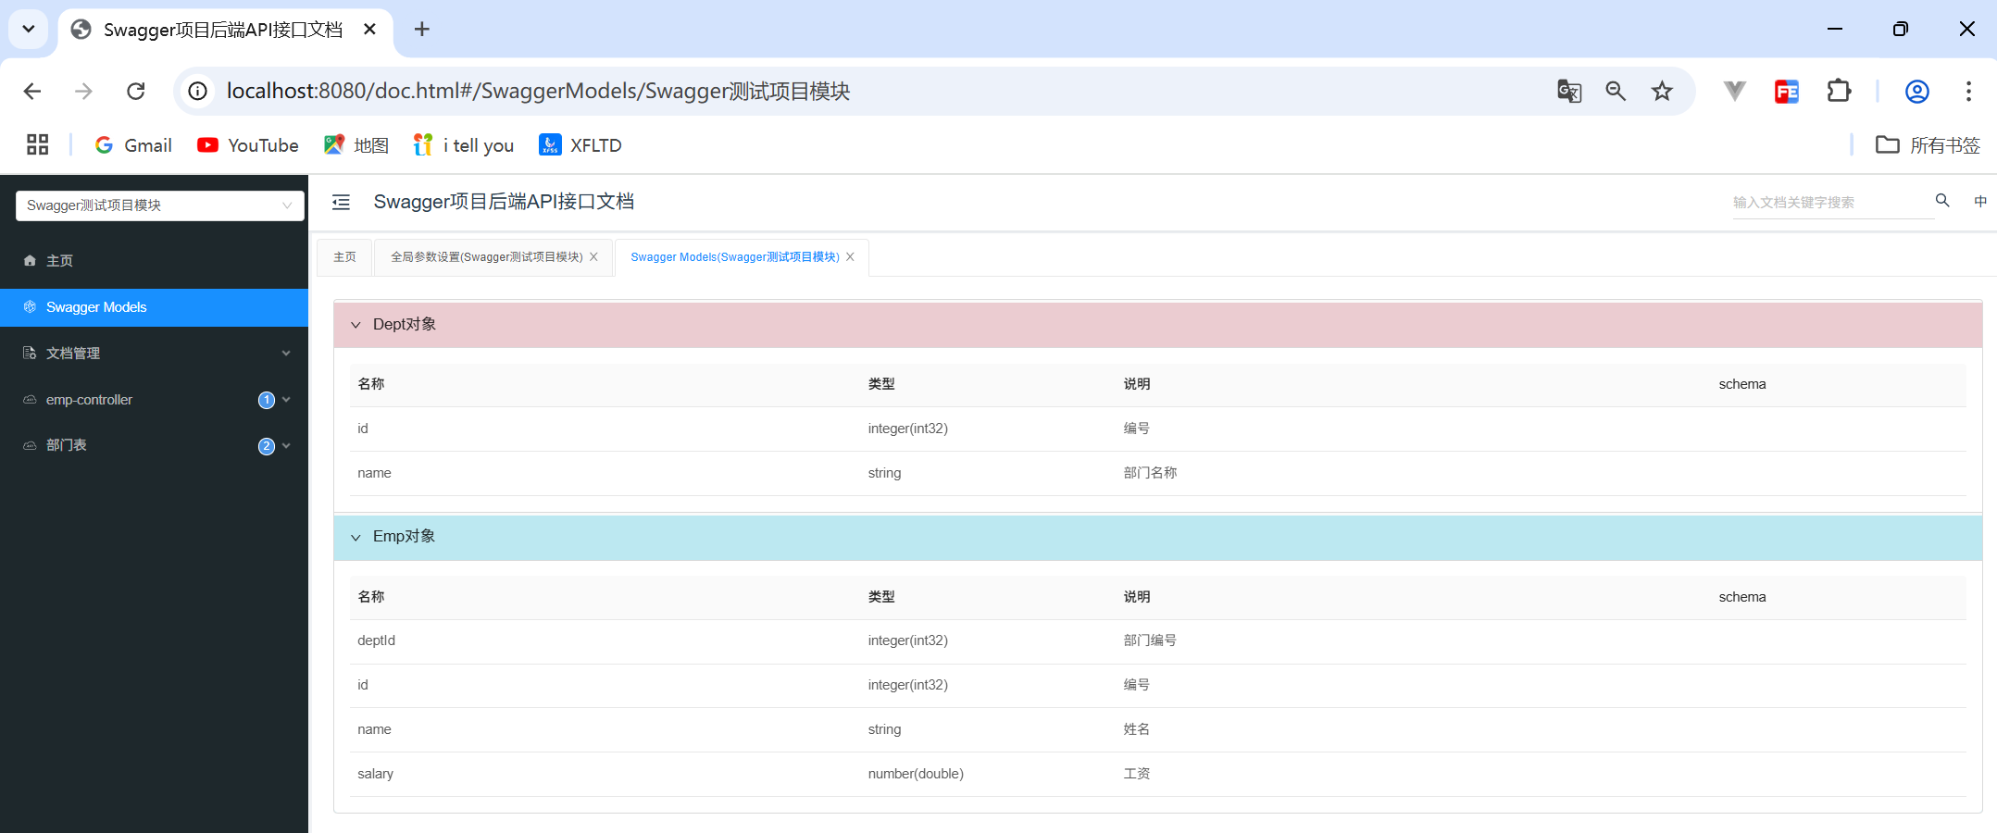Open 所有书签 folder
1997x833 pixels.
click(1928, 145)
